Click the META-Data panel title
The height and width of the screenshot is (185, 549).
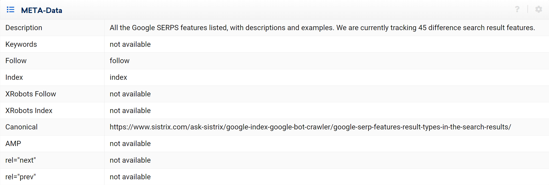coord(41,10)
